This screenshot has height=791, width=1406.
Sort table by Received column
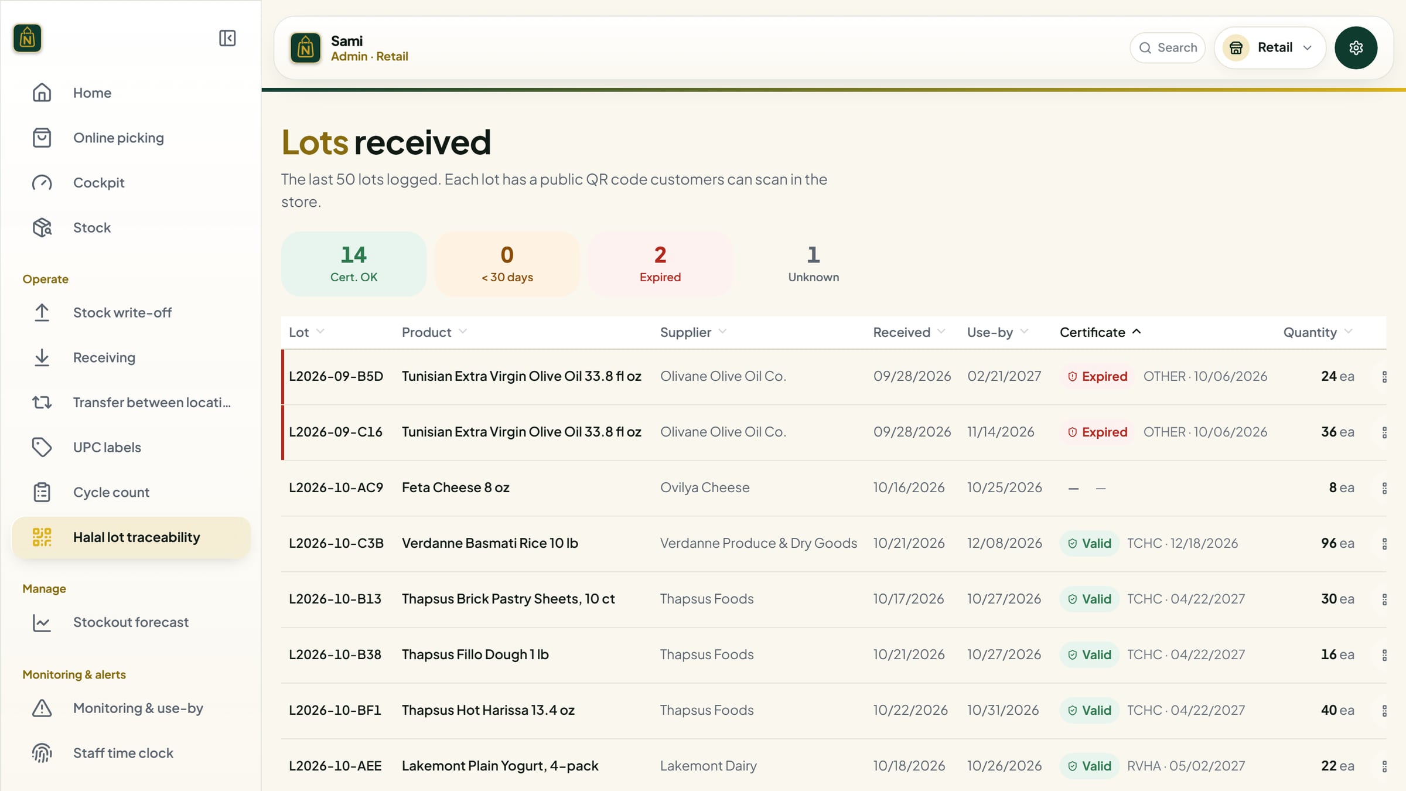[909, 332]
